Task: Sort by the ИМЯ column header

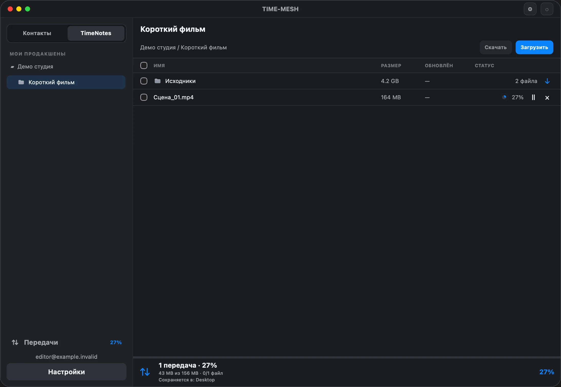Action: 159,66
